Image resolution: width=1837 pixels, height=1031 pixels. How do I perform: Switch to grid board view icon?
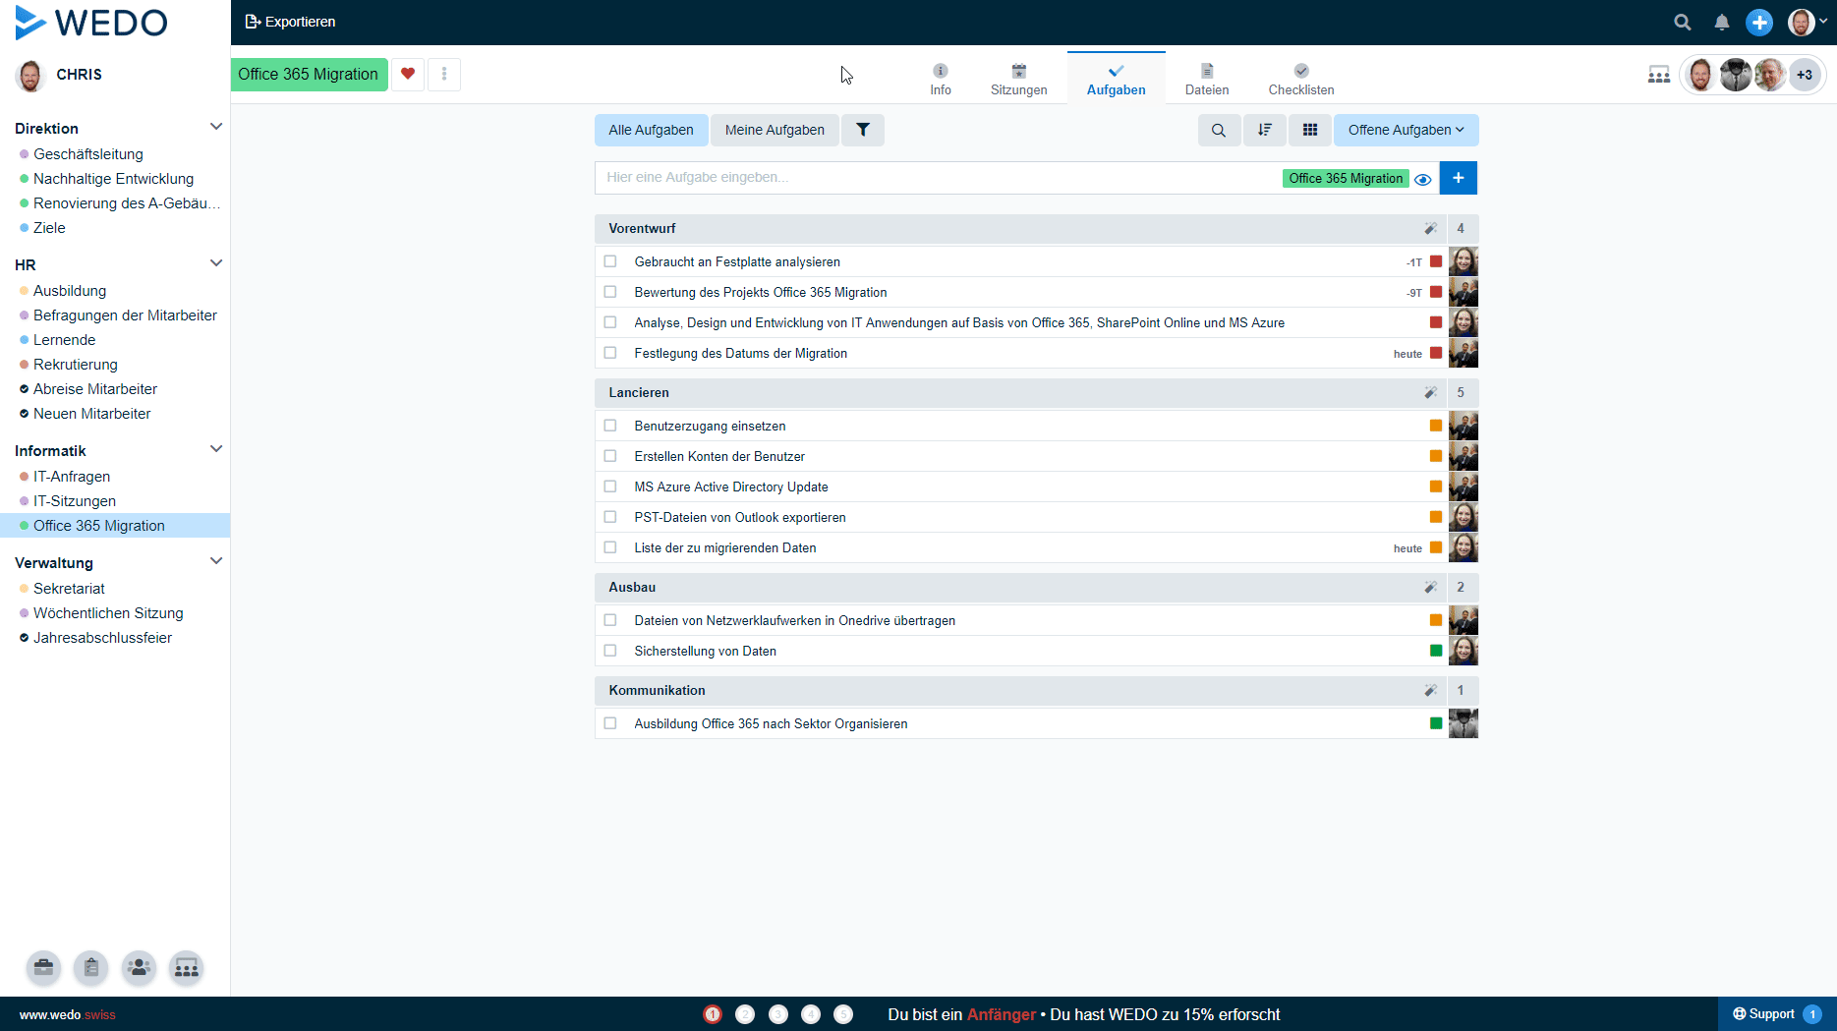(x=1310, y=130)
